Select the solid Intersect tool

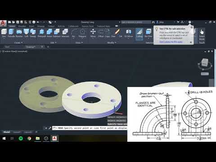65,33
